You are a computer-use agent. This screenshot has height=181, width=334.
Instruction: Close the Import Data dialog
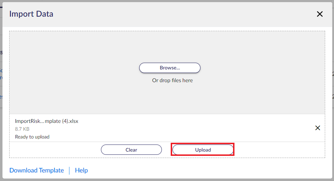tap(320, 14)
